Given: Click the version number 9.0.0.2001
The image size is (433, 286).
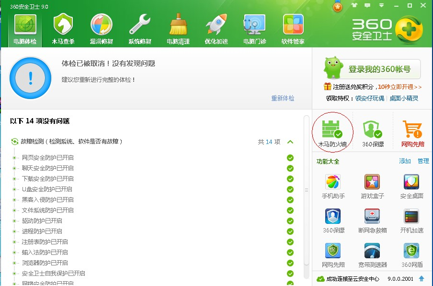Looking at the screenshot, I should pyautogui.click(x=400, y=279).
